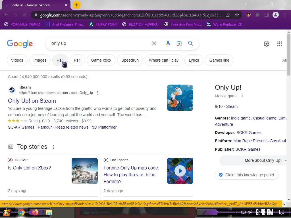The height and width of the screenshot is (218, 291).
Task: Open Firefox from the taskbar
Action: point(35,212)
